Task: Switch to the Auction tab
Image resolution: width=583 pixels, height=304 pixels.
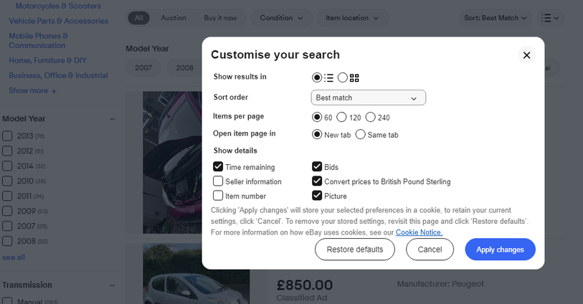Action: click(x=174, y=18)
